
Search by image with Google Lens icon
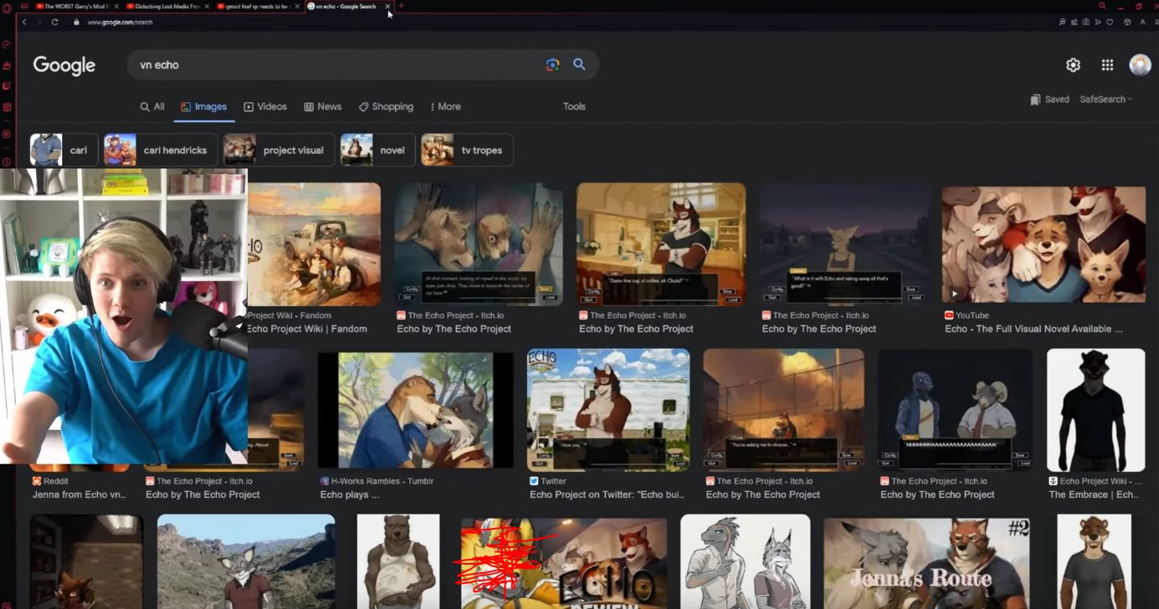552,64
